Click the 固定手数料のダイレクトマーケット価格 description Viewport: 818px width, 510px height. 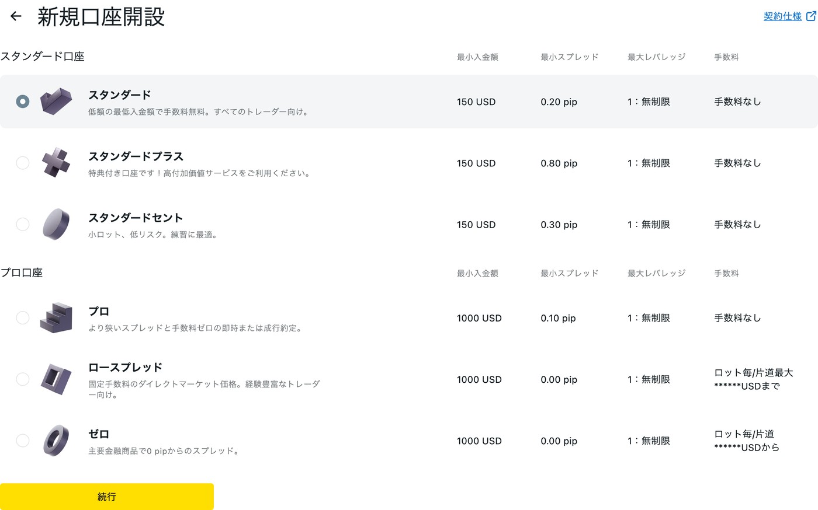point(204,389)
